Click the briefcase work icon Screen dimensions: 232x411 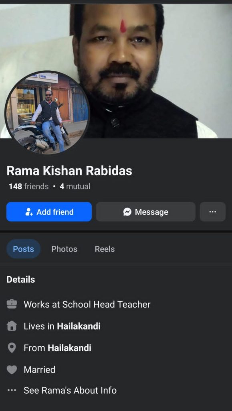click(x=12, y=304)
